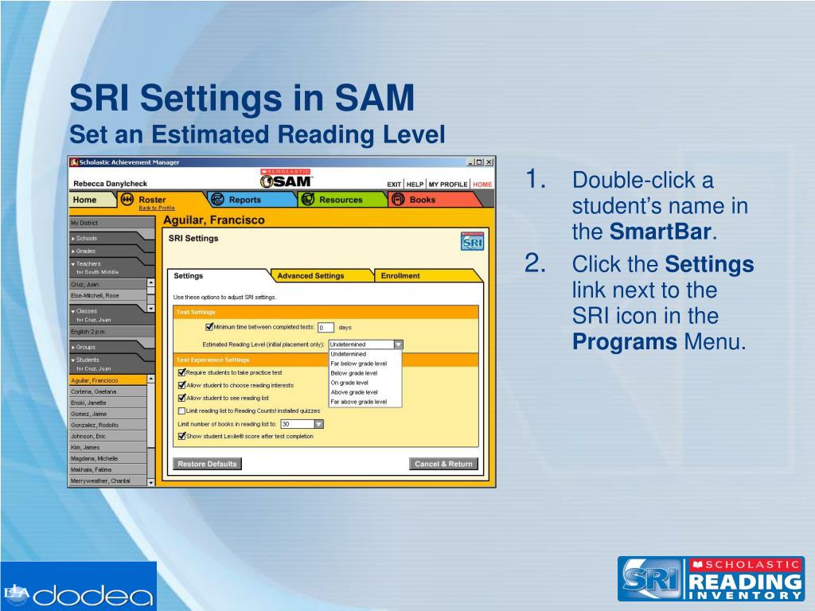Switch to the Settings tab
Image resolution: width=815 pixels, height=611 pixels.
click(217, 276)
